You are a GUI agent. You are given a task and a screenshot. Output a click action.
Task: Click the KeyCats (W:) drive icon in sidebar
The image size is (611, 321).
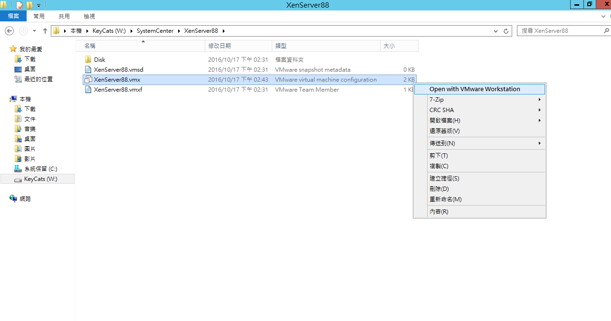[18, 179]
